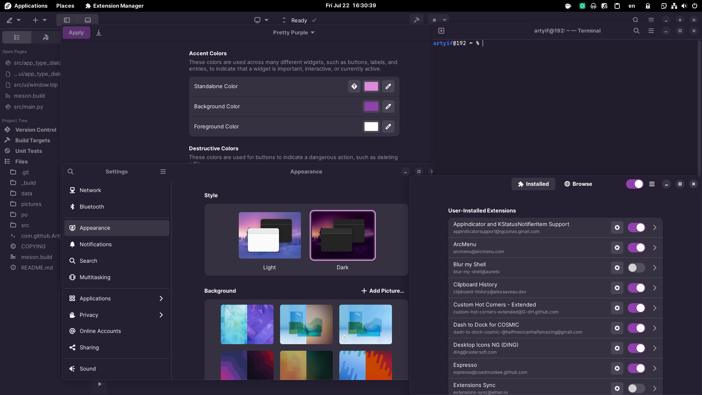Switch to the Installed tab

tap(533, 184)
